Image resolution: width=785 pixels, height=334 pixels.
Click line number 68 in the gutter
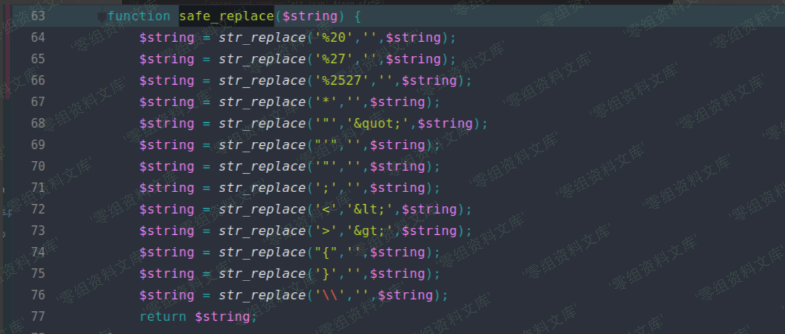38,123
